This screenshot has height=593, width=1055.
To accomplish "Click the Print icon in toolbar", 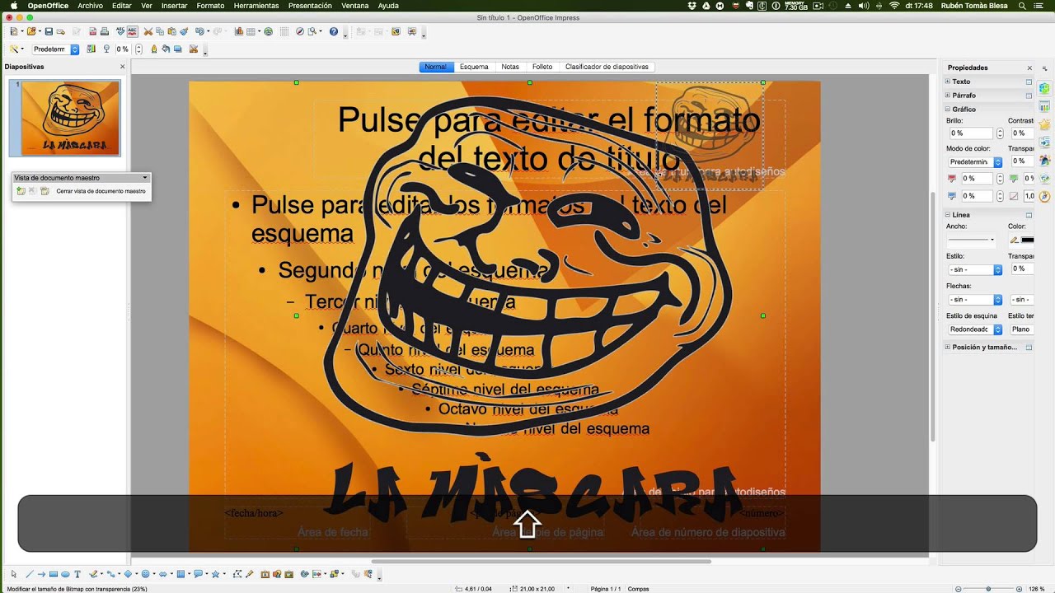I will [105, 32].
